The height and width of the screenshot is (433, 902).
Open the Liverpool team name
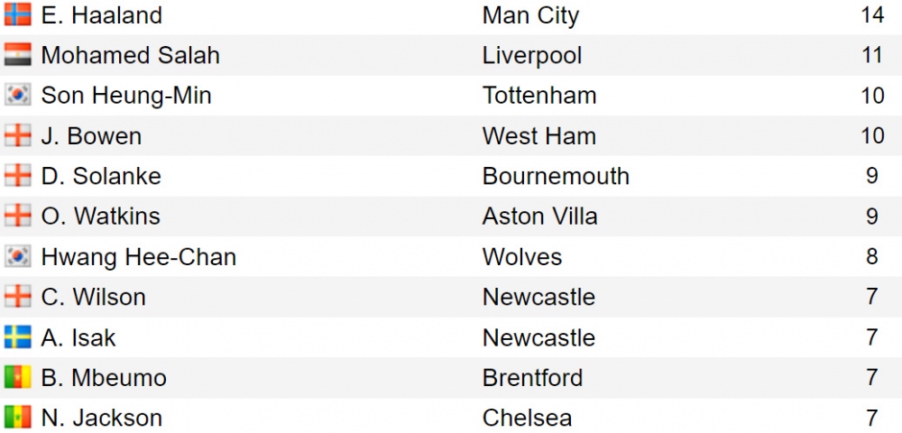(x=532, y=55)
